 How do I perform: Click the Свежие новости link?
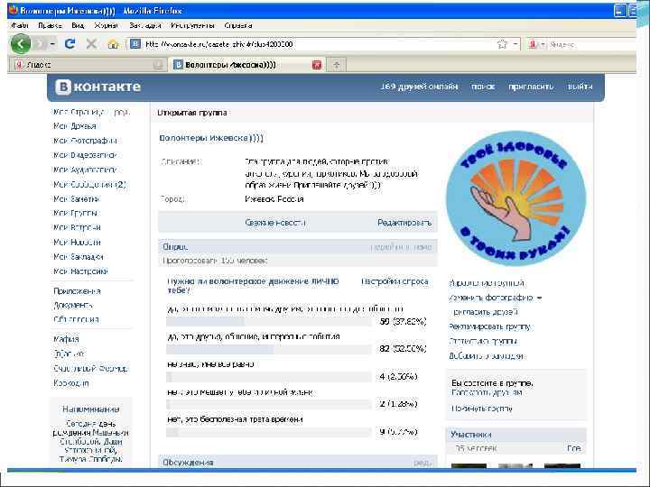(x=275, y=223)
